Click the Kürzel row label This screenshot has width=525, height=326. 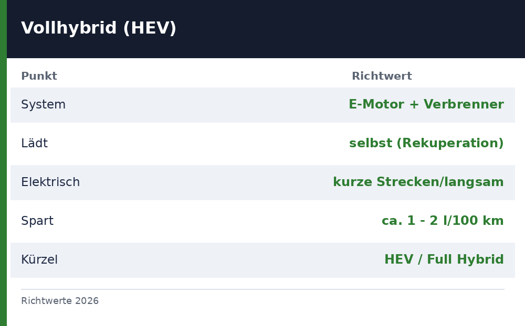[x=39, y=259]
